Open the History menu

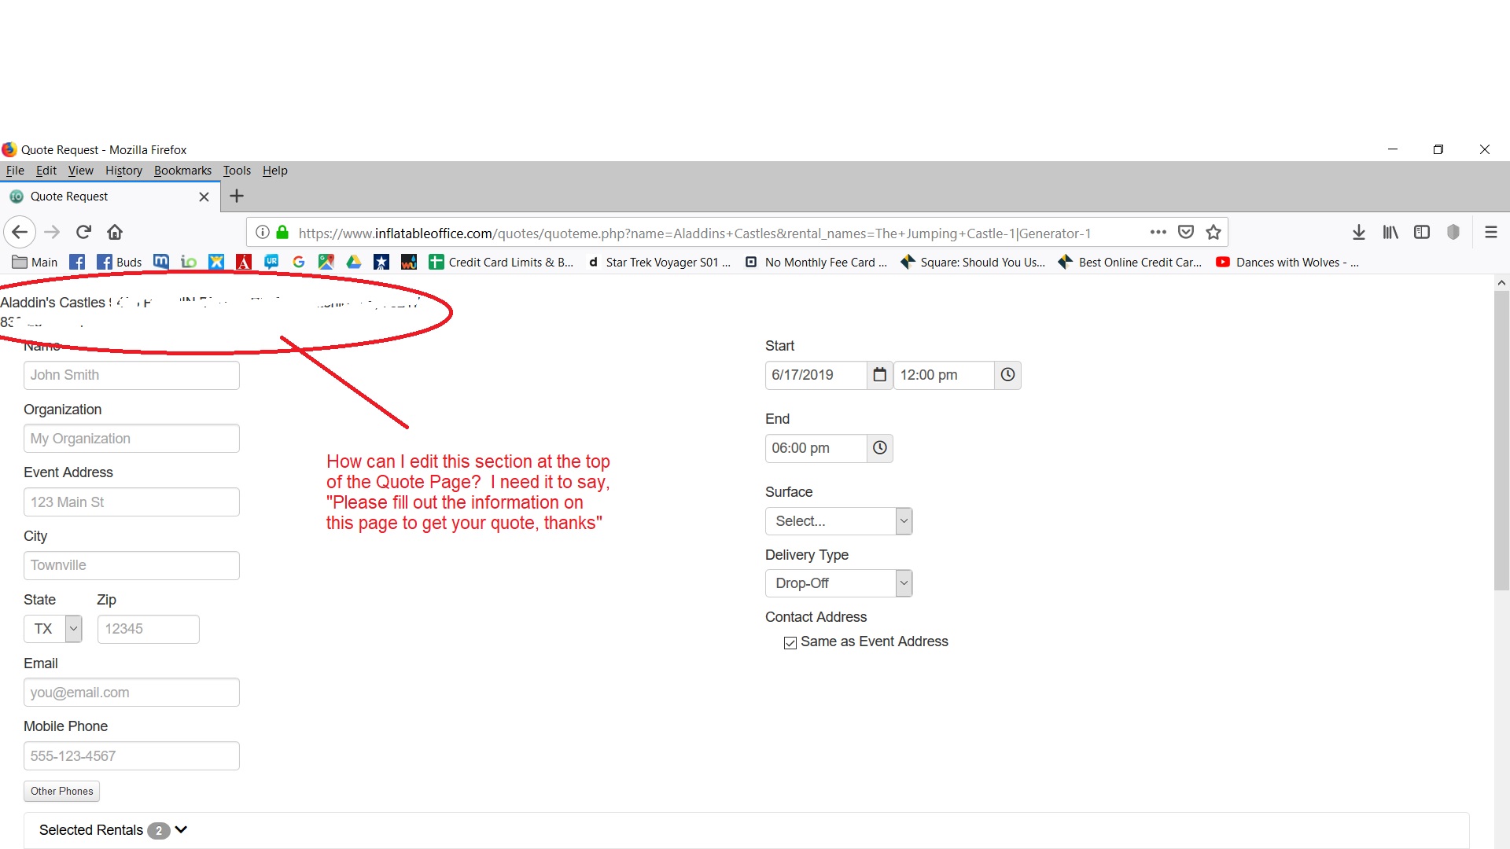pyautogui.click(x=123, y=171)
